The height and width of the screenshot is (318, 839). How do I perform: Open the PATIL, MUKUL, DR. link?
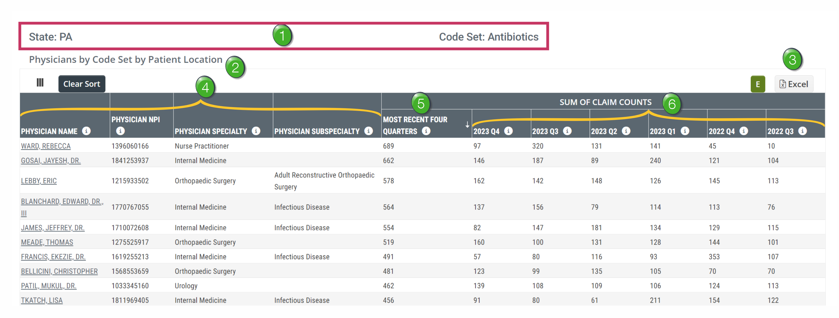pyautogui.click(x=49, y=286)
